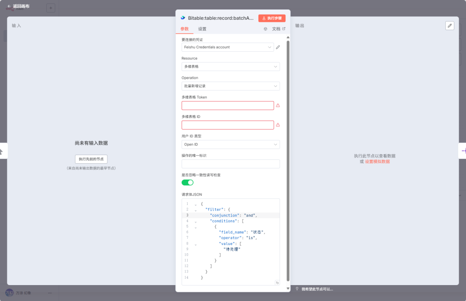Click the edit pencil icon in output panel
The image size is (466, 301).
(x=450, y=26)
